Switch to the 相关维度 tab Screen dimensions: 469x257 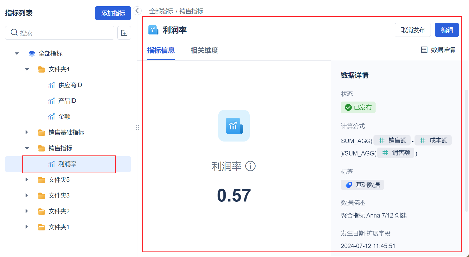pos(204,50)
